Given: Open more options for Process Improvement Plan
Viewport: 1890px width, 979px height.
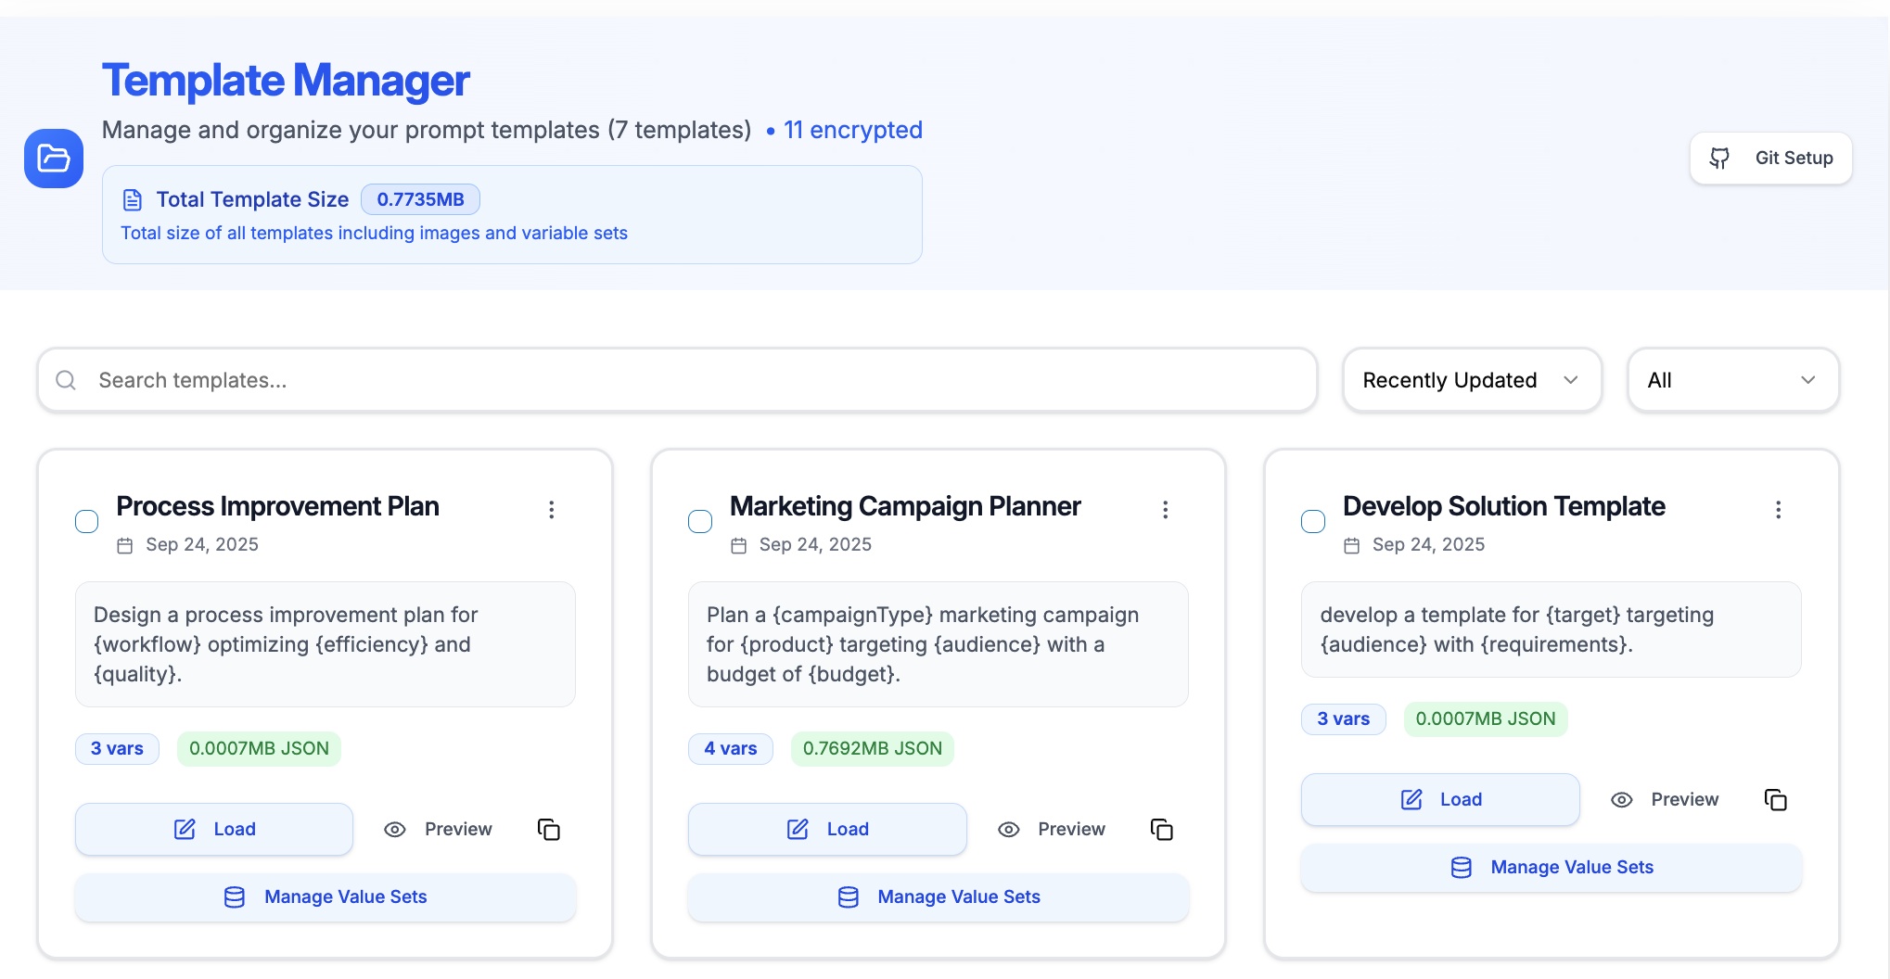Looking at the screenshot, I should coord(552,510).
